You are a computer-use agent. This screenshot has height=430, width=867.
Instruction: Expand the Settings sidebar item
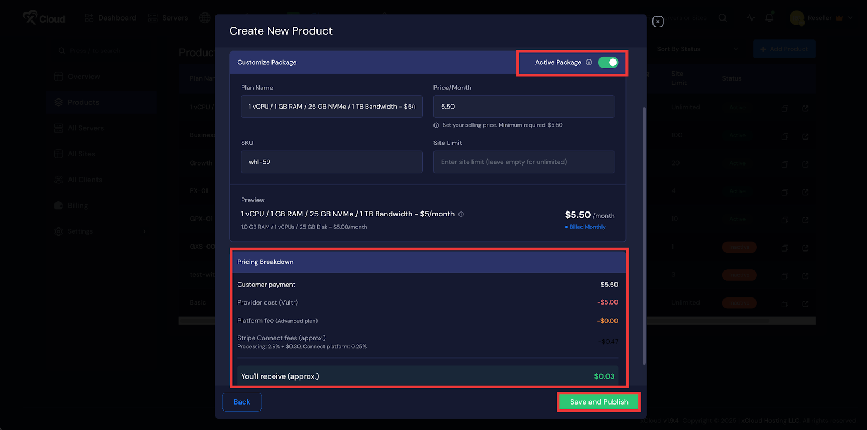click(100, 231)
